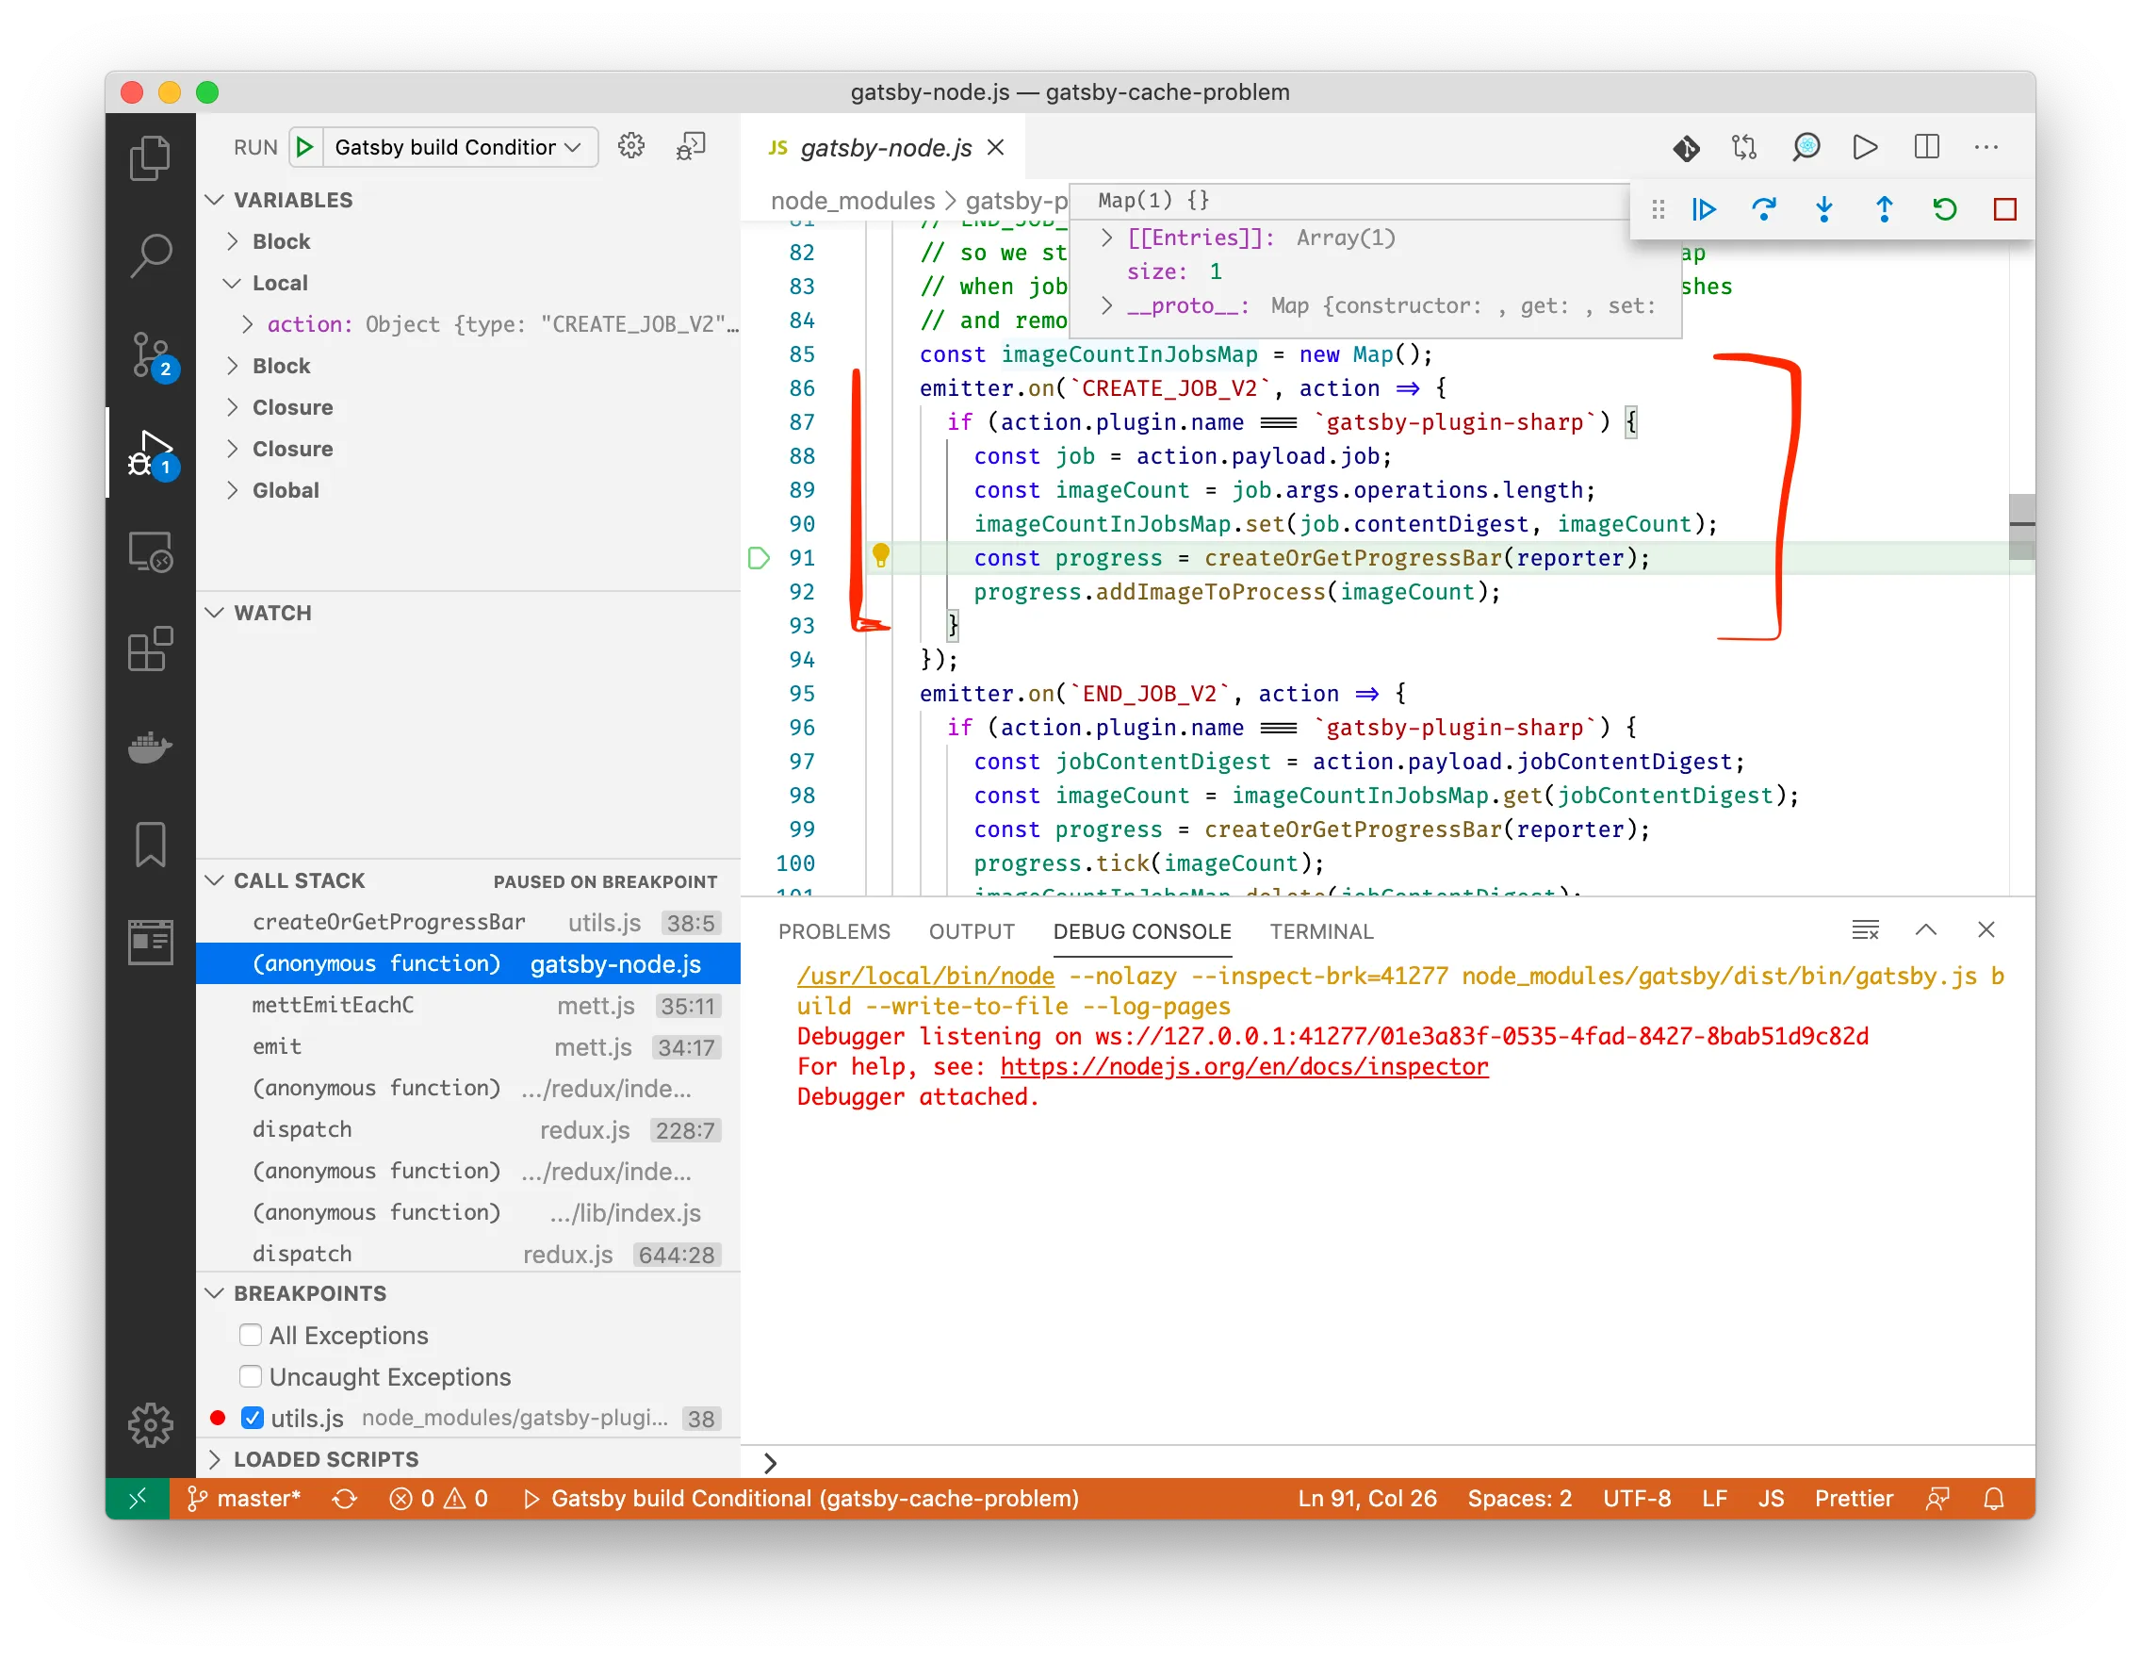Expand the Global scope
Image resolution: width=2141 pixels, height=1659 pixels.
[233, 489]
